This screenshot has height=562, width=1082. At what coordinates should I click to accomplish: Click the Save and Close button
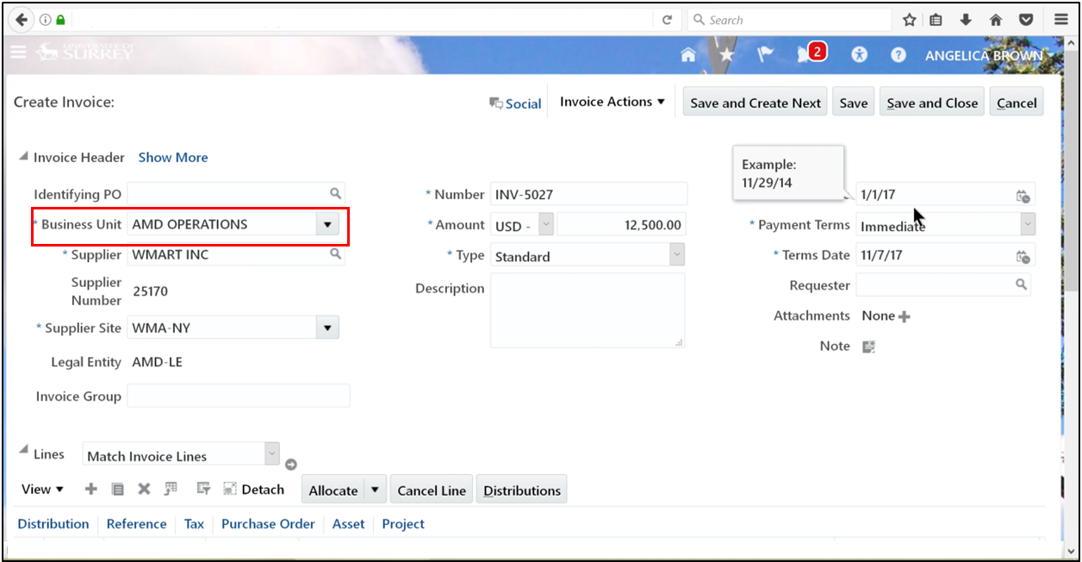(931, 101)
